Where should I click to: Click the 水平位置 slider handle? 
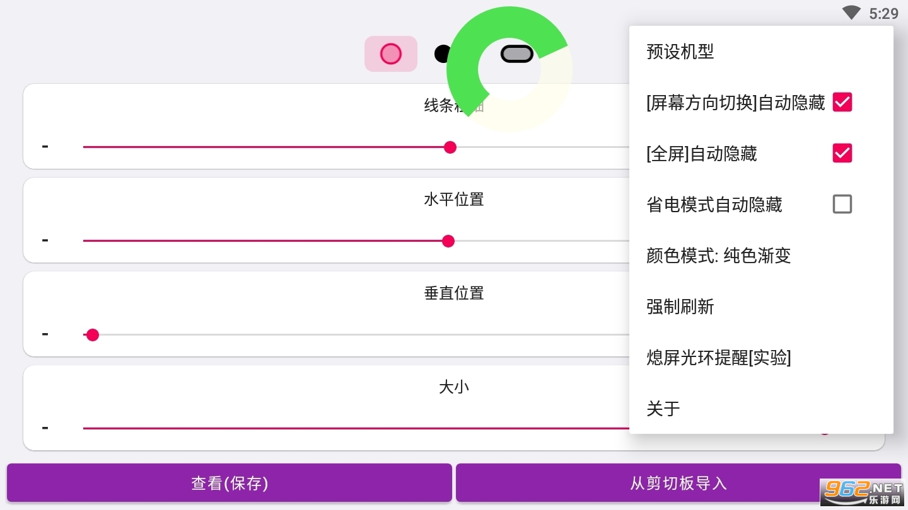coord(448,241)
